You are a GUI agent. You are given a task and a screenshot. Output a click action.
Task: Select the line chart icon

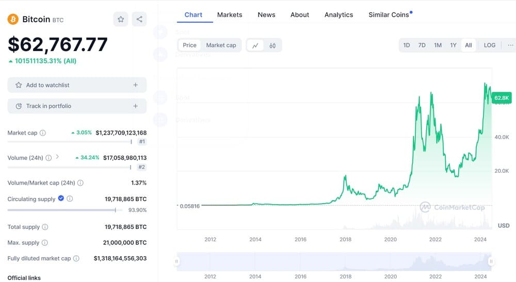[255, 45]
